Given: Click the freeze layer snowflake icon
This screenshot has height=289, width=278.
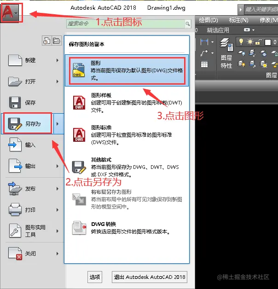Looking at the screenshot, I should tap(263, 53).
